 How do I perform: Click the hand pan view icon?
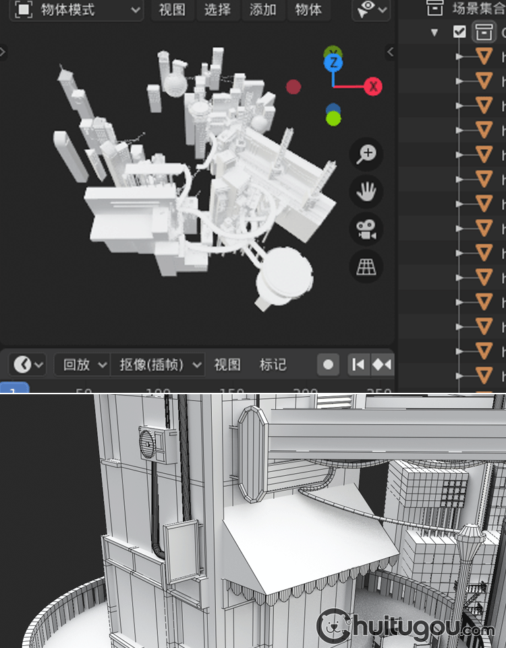[x=366, y=192]
